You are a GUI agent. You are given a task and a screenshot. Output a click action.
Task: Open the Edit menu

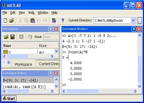[13, 13]
